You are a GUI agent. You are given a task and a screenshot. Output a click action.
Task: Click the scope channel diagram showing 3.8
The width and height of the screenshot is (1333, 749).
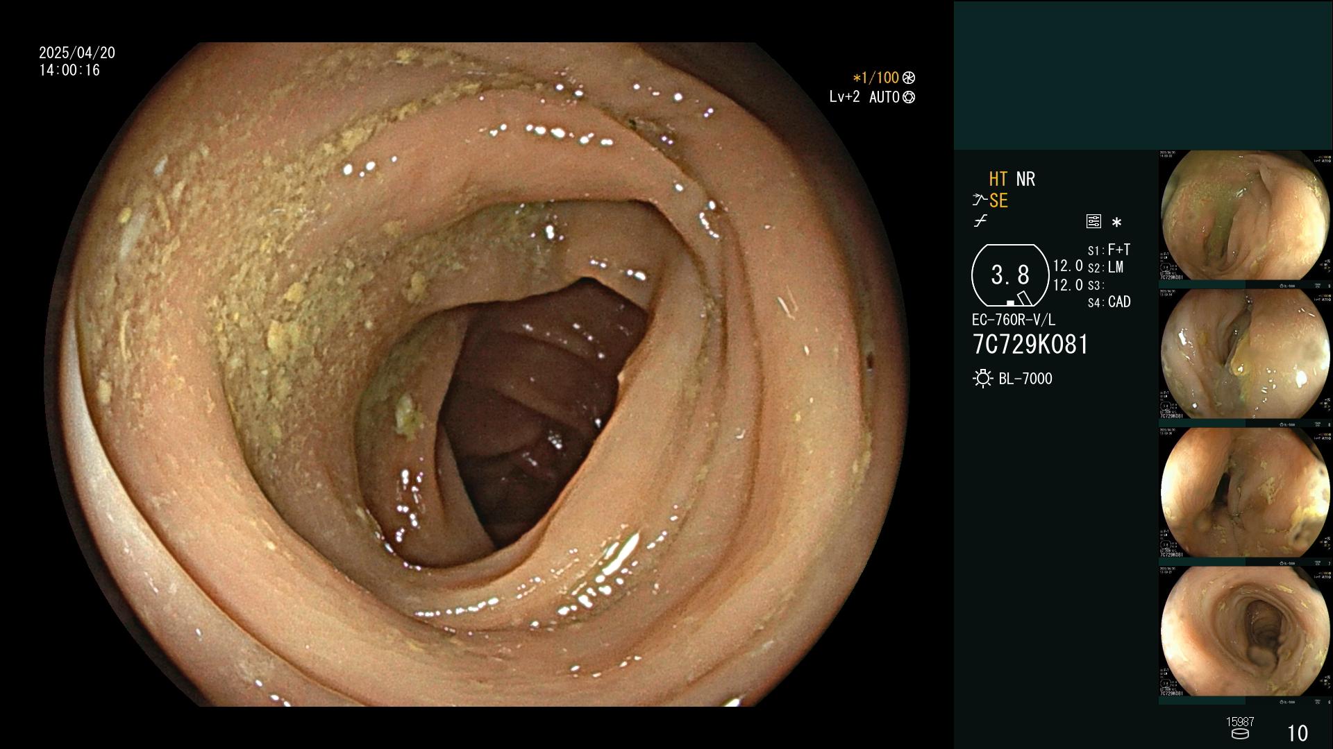click(x=1009, y=275)
